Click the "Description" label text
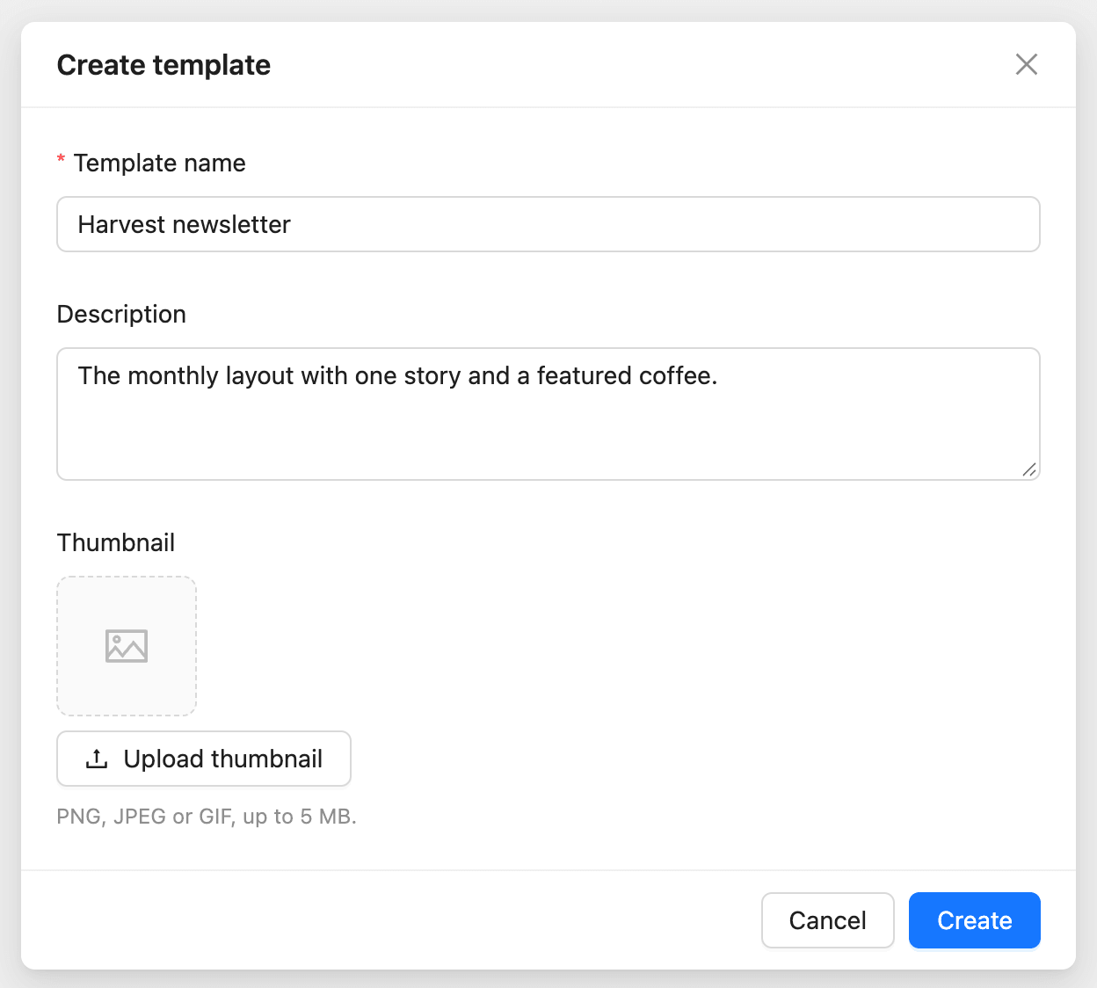Image resolution: width=1097 pixels, height=988 pixels. pyautogui.click(x=121, y=315)
